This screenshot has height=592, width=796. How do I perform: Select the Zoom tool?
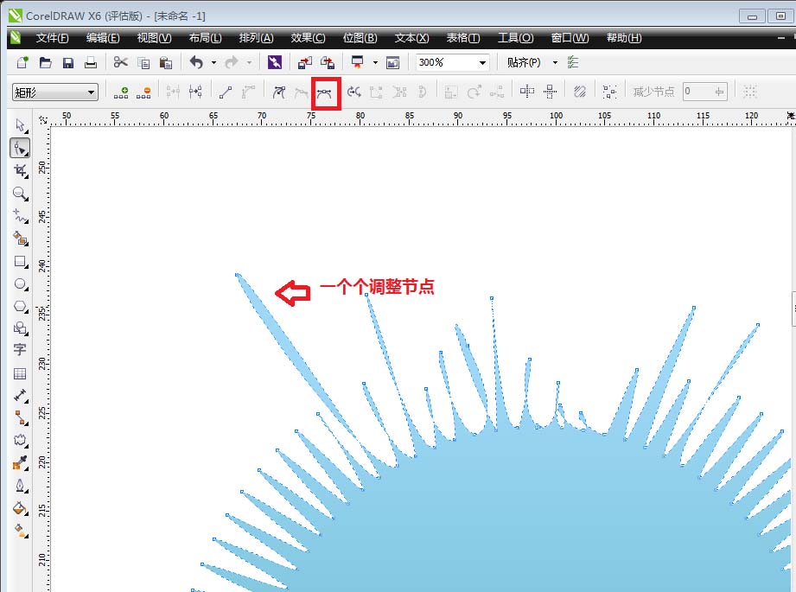coord(20,194)
